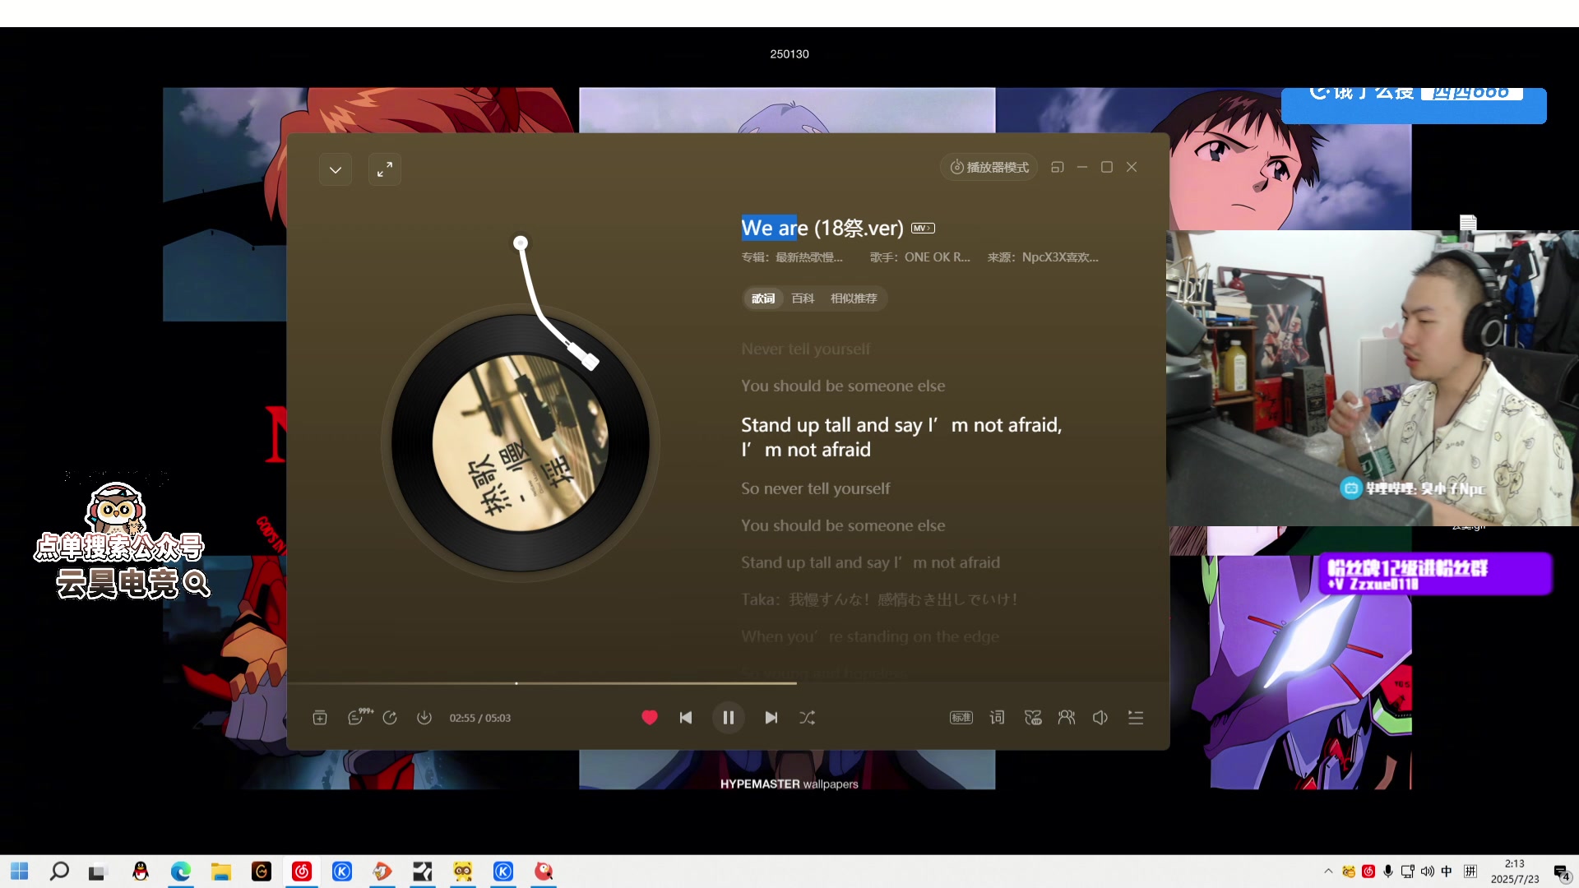The image size is (1579, 888).
Task: Open the owl icon app on taskbar
Action: click(463, 872)
